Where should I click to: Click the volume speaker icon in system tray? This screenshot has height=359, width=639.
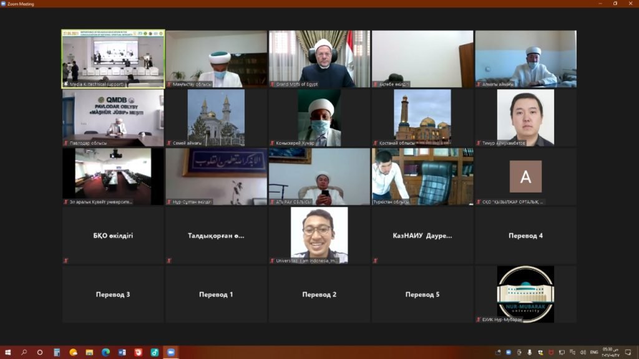(583, 353)
